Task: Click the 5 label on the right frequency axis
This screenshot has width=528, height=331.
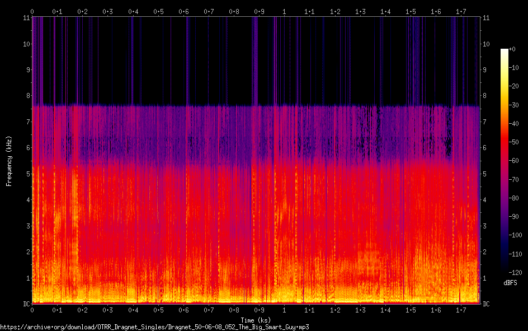Action: point(485,174)
